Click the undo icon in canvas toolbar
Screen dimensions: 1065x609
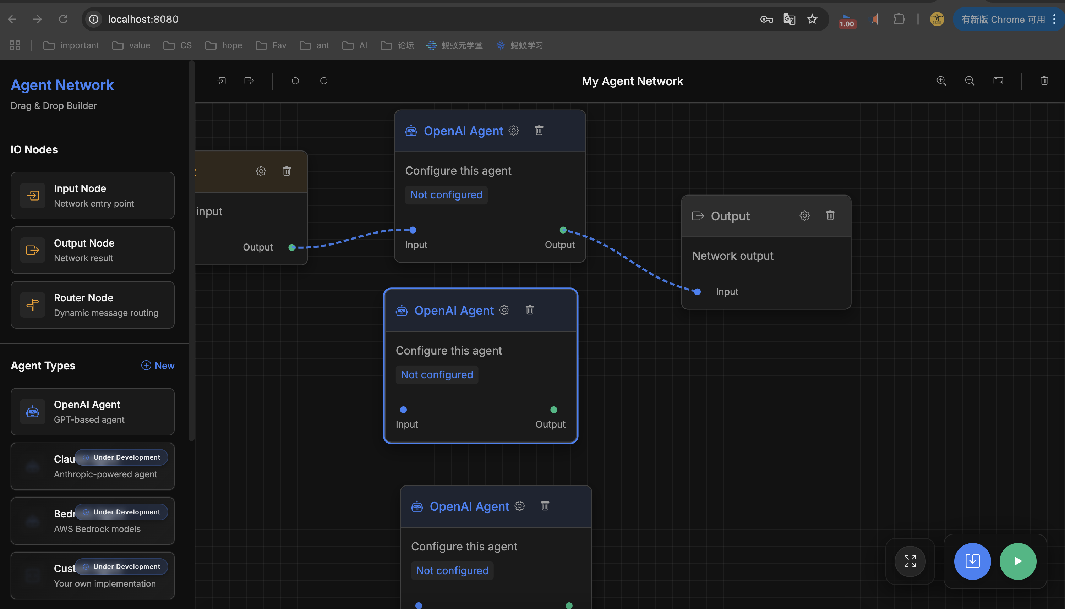point(295,81)
